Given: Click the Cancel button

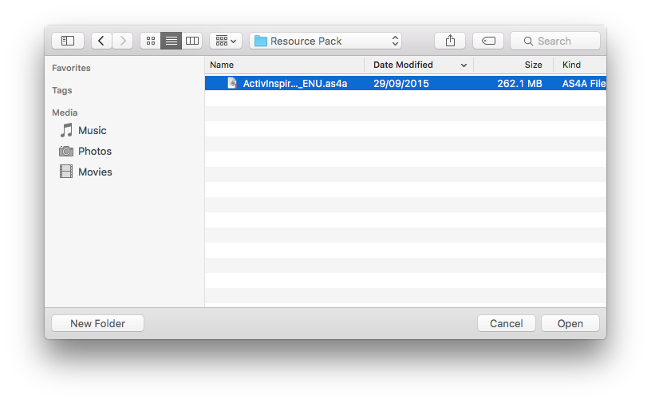Looking at the screenshot, I should click(x=506, y=323).
